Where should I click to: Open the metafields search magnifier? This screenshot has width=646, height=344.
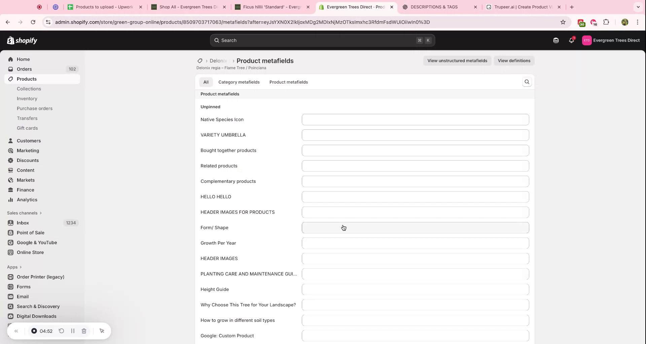tap(527, 82)
